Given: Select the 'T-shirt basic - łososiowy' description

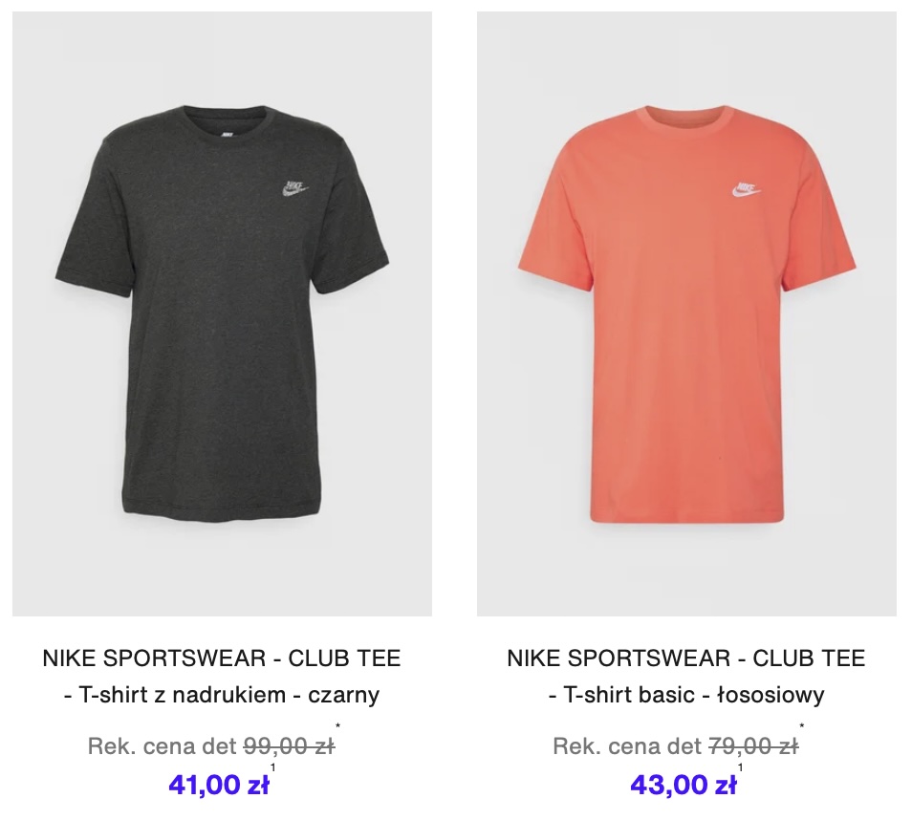Looking at the screenshot, I should coord(686,695).
